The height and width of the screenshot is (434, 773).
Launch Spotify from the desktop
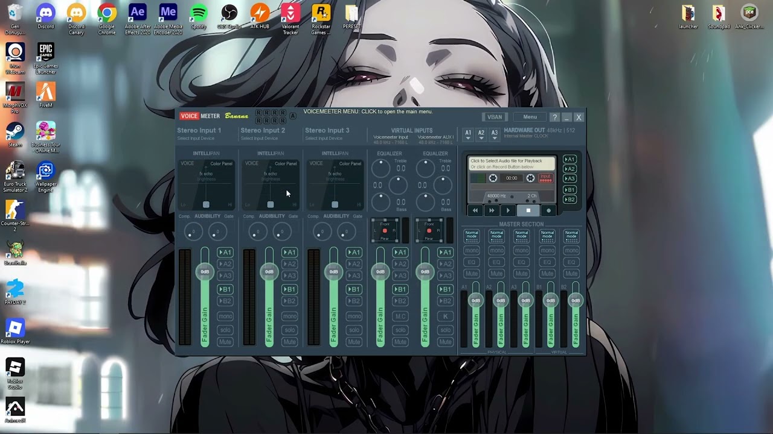[x=199, y=17]
